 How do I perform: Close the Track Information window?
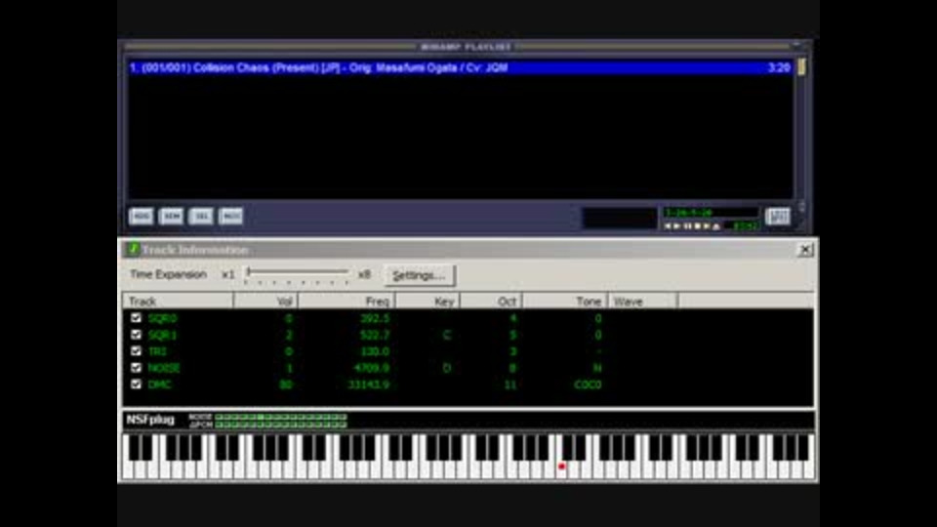click(805, 249)
